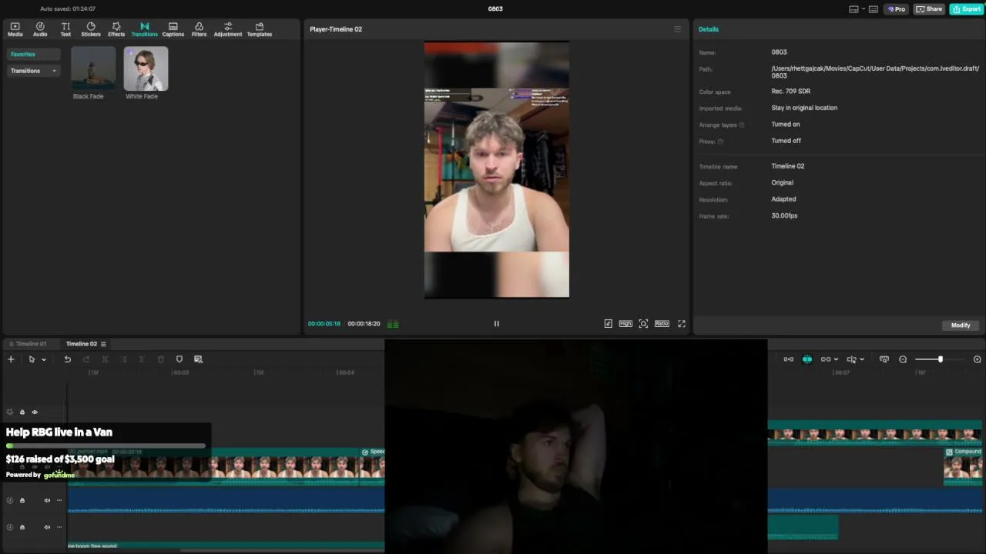Open the preview zoom/focus tool
Viewport: 986px width, 554px height.
pos(643,324)
